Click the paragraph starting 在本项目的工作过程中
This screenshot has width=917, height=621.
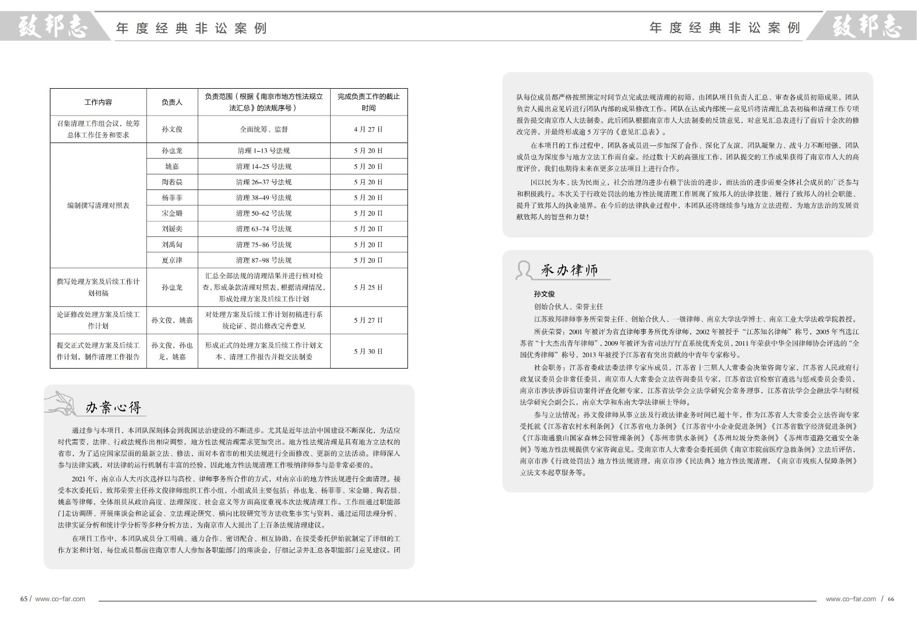(x=688, y=157)
